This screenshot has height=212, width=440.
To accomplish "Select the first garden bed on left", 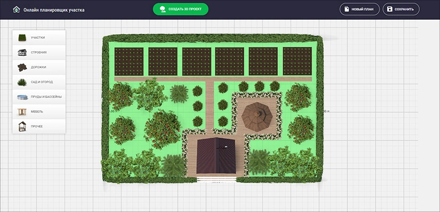I will click(129, 61).
